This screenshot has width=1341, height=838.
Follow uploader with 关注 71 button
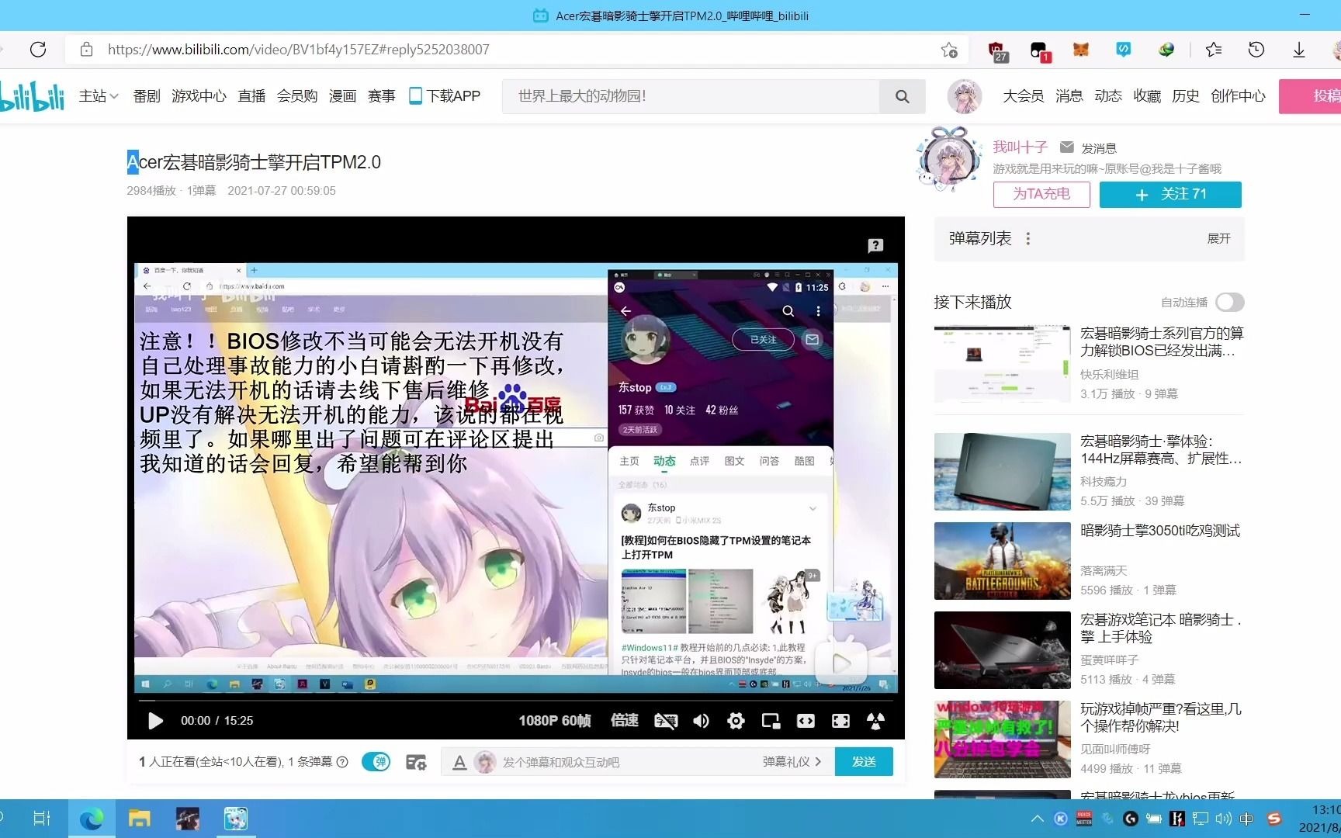pos(1170,194)
